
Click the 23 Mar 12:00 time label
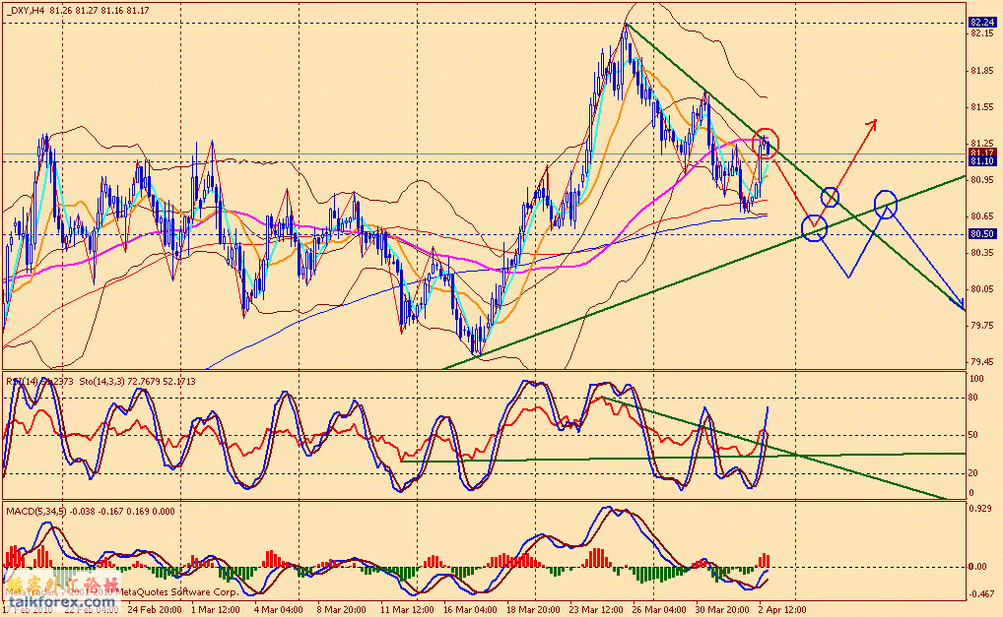(x=596, y=610)
